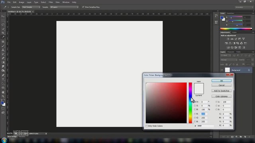Open the workspace Essentials dropdown
The image size is (255, 143).
[244, 7]
